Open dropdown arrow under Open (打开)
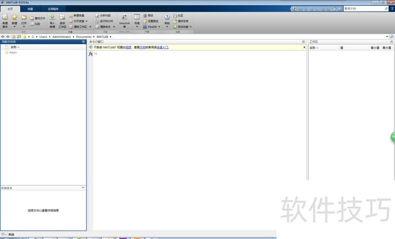Viewport: 395px width, 239px height. (x=24, y=27)
